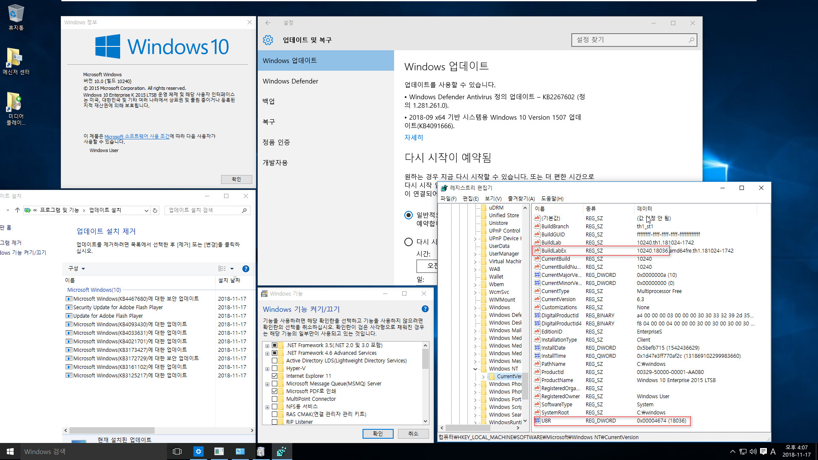Screen dimensions: 818x460
Task: Select the UBR registry value icon
Action: (x=537, y=421)
